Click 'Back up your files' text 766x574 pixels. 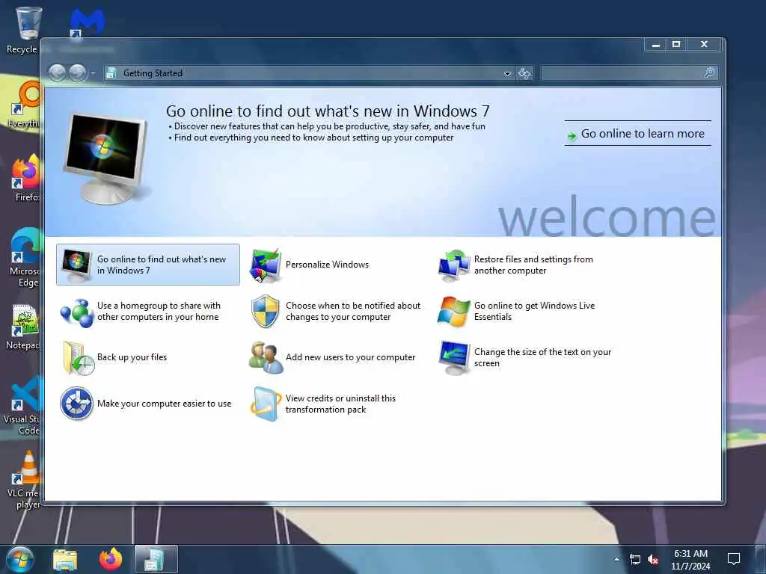point(132,357)
